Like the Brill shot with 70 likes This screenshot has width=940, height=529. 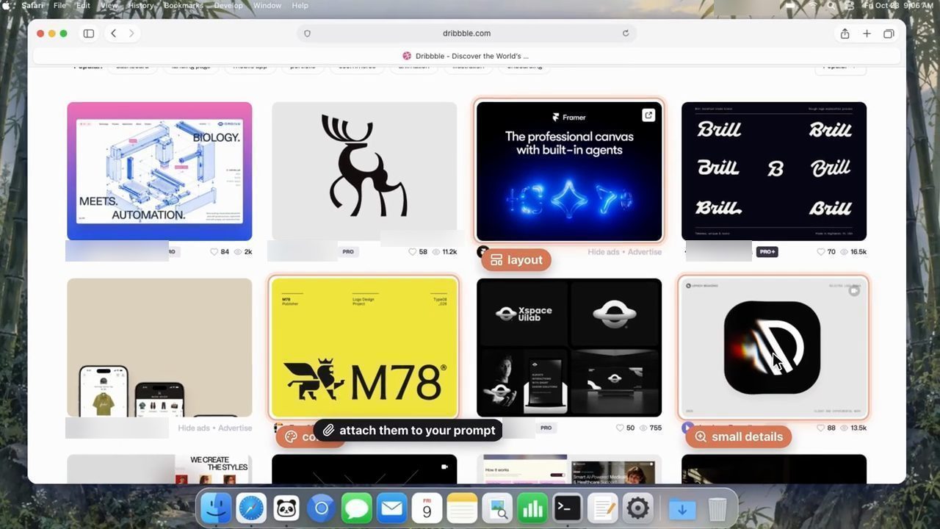[x=821, y=251]
